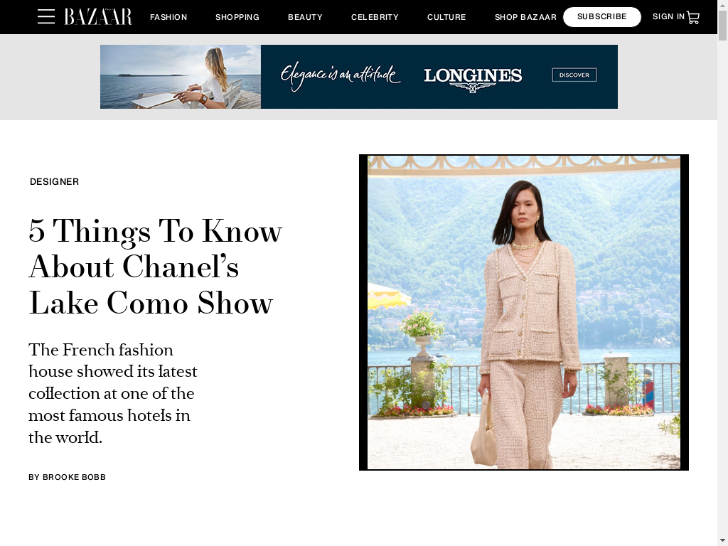The height and width of the screenshot is (546, 728).
Task: Open the Shopping menu item
Action: (x=237, y=17)
